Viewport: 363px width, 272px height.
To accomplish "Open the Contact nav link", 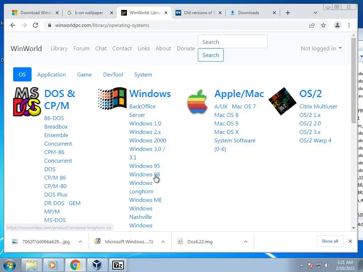I will coord(122,48).
